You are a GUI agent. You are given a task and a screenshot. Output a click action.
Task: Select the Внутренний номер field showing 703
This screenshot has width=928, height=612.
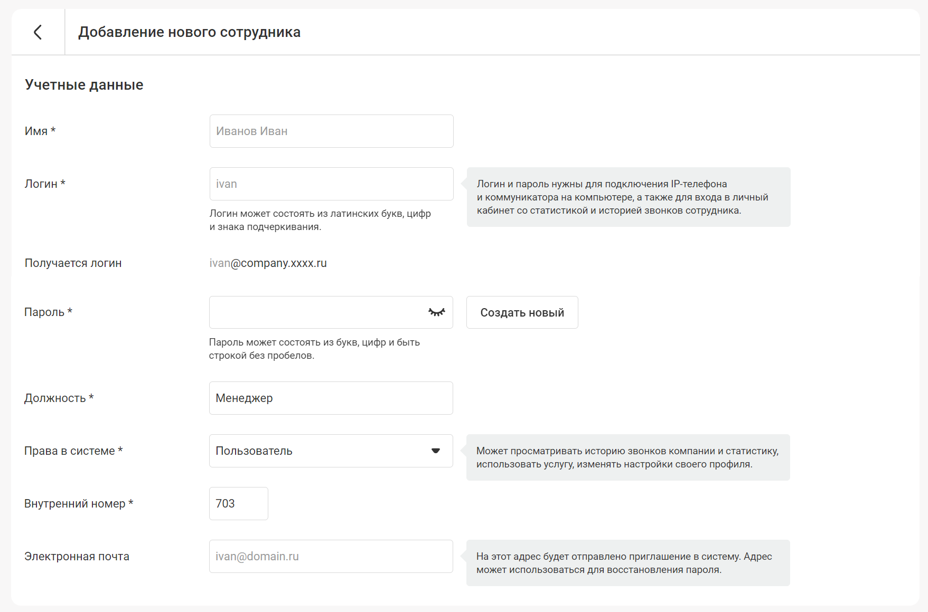tap(239, 503)
